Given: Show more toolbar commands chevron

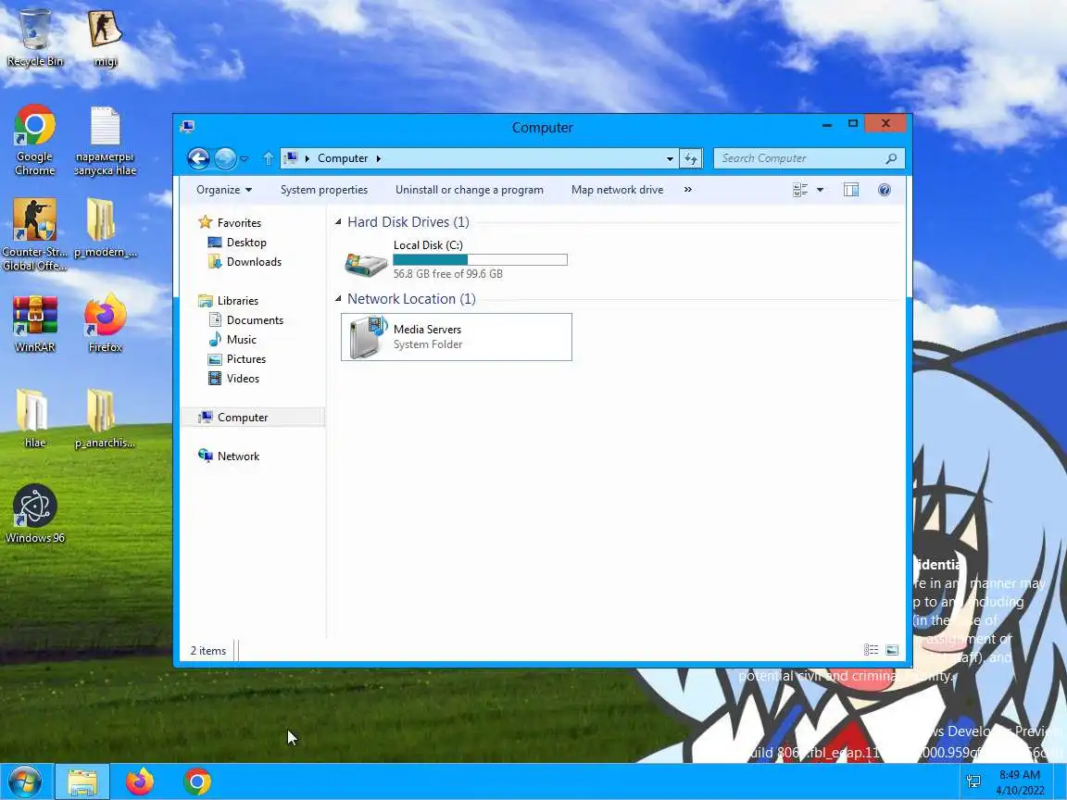Looking at the screenshot, I should [688, 190].
